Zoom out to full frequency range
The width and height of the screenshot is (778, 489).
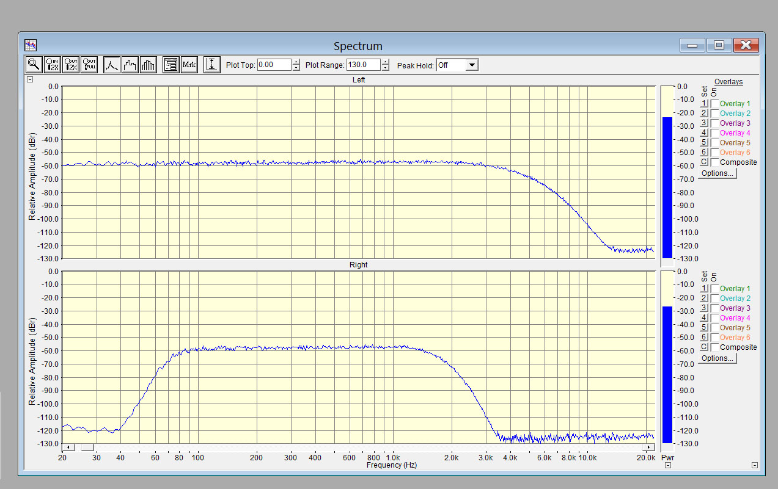click(89, 65)
